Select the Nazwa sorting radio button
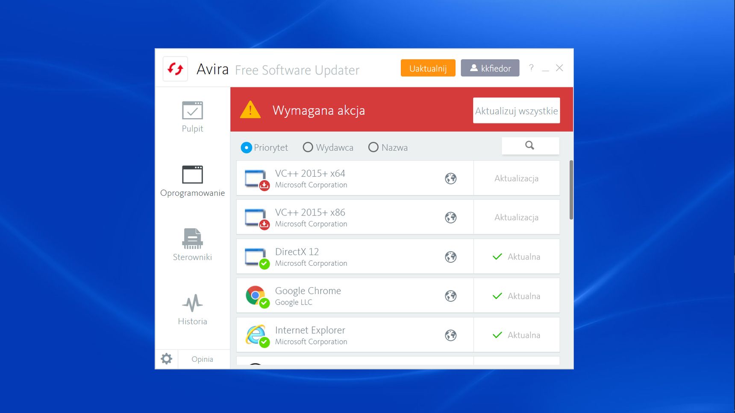This screenshot has width=735, height=413. (x=373, y=147)
